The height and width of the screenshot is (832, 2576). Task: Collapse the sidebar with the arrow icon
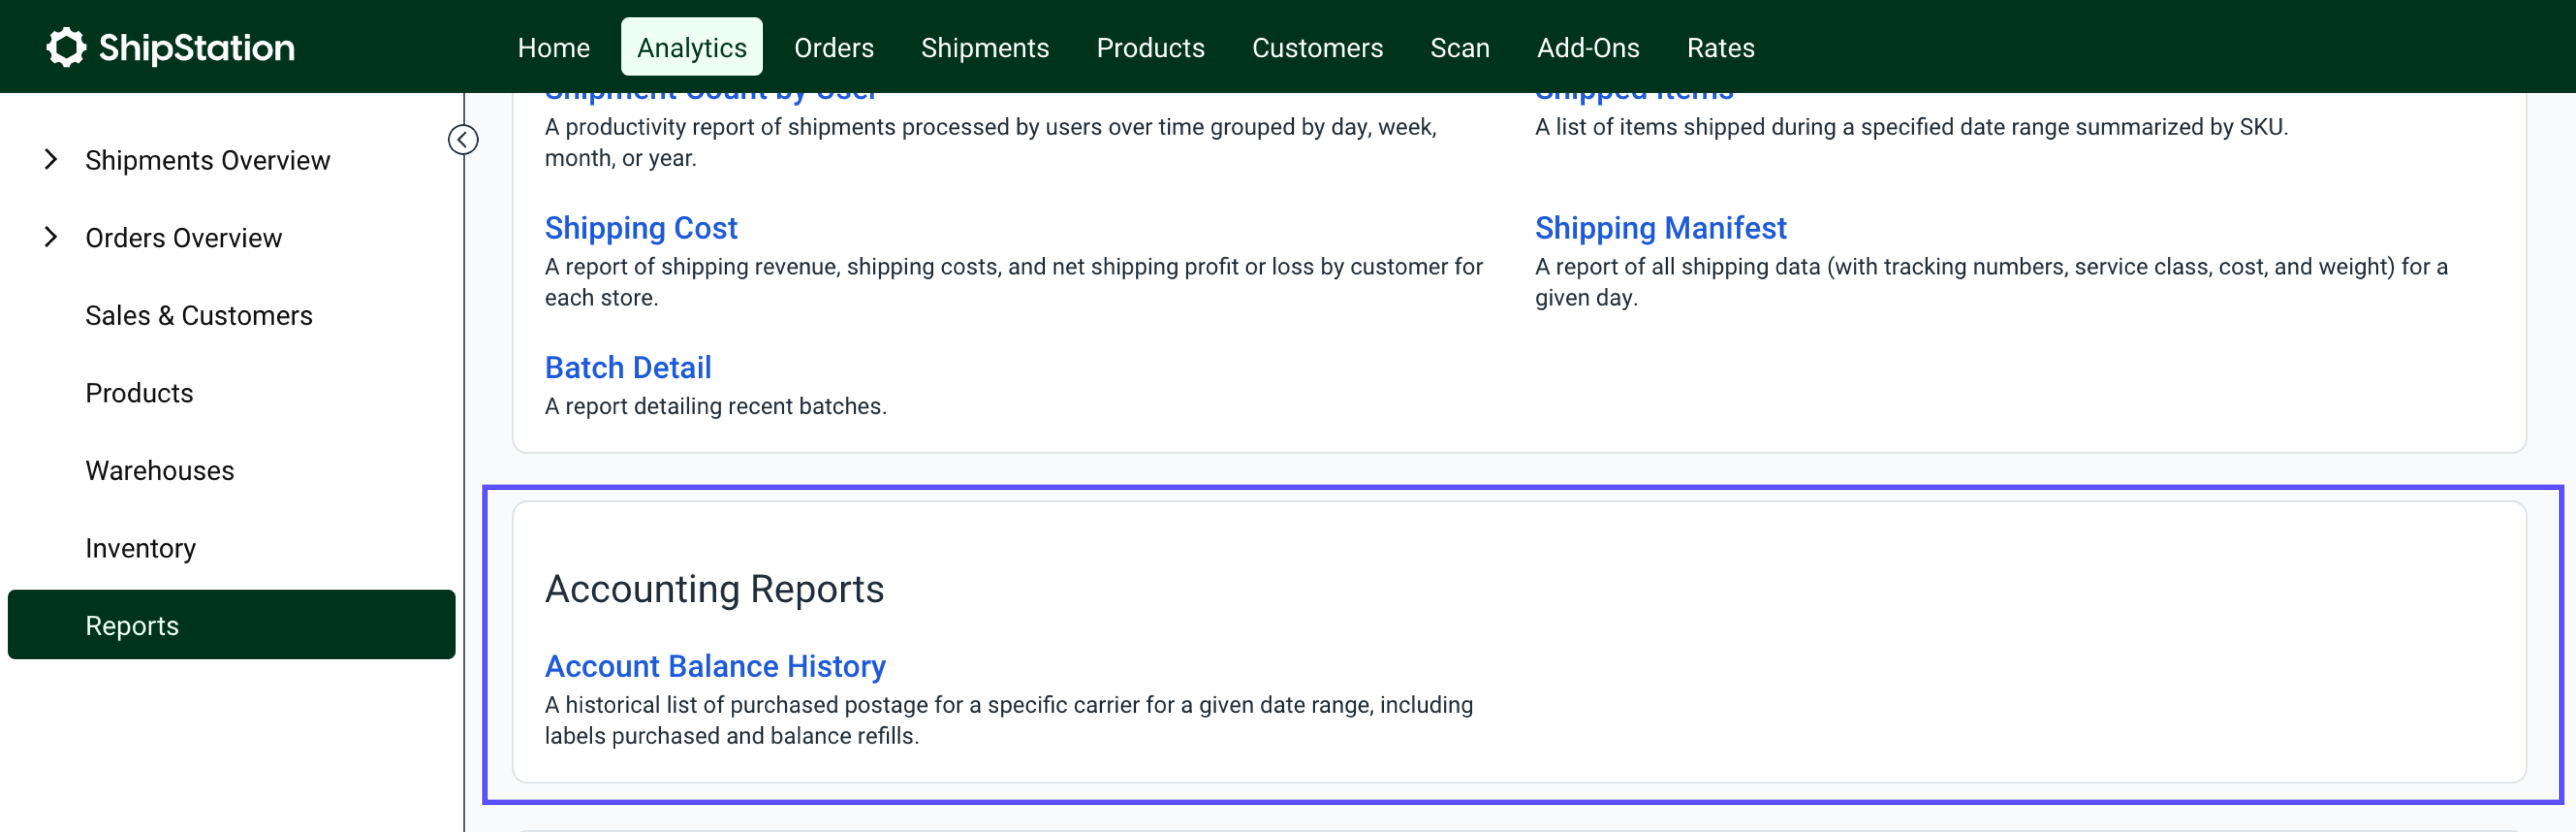(462, 140)
